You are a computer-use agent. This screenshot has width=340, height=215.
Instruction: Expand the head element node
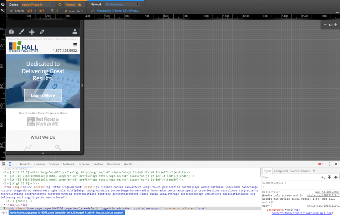[x=4, y=205]
